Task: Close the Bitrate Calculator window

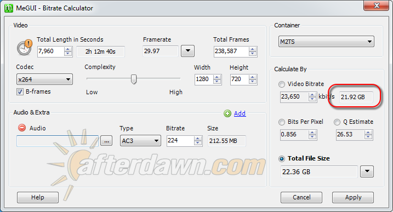Action: pyautogui.click(x=376, y=5)
